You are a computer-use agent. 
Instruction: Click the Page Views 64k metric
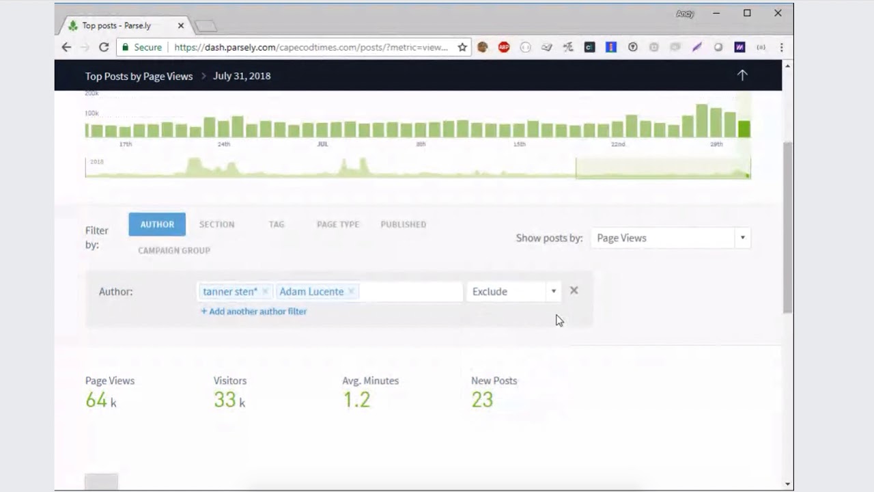110,392
